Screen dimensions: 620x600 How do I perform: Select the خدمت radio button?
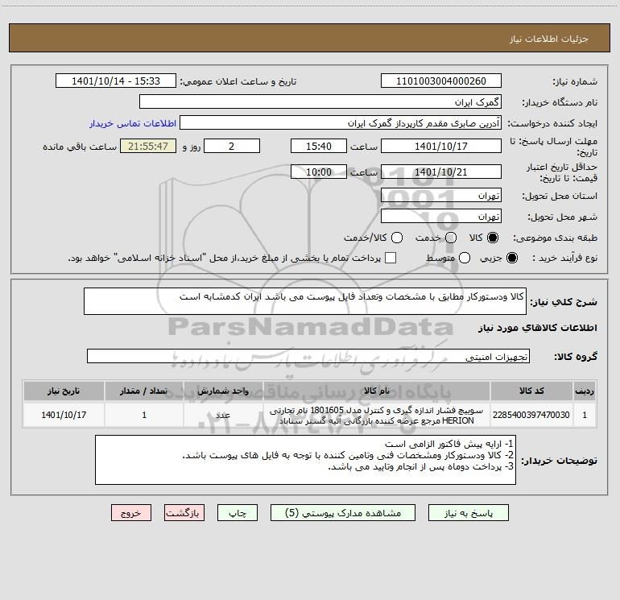pyautogui.click(x=451, y=238)
